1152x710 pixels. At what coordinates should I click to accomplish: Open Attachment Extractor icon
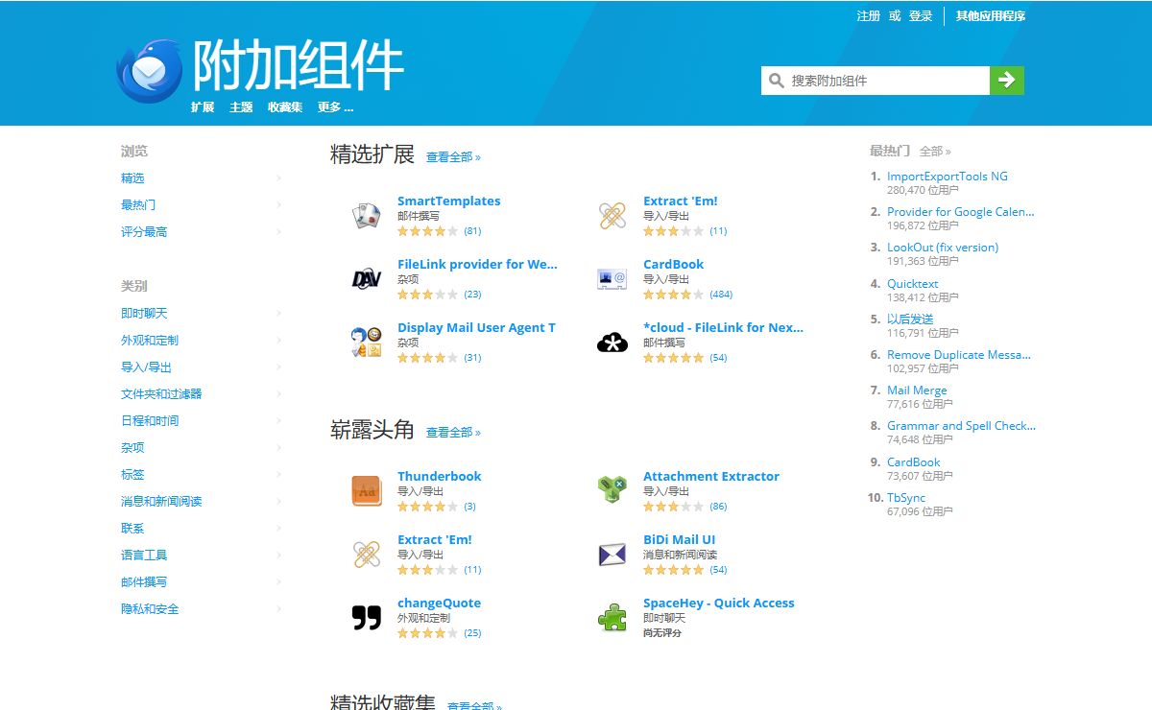(x=612, y=491)
